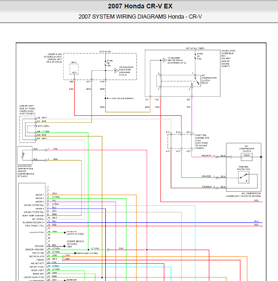
Task: Click the 'RED/WHT' wire label near compressor clutch
Action: coord(207,155)
